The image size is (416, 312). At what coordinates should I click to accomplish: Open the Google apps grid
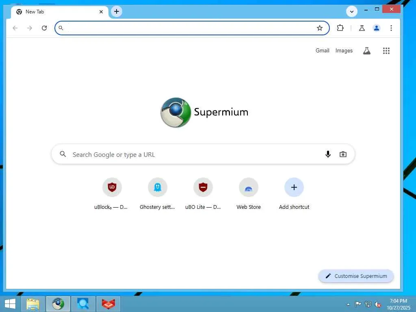coord(386,51)
